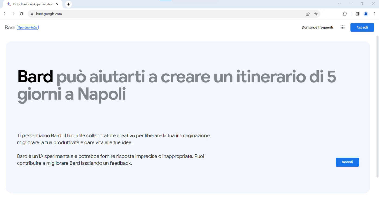Open the Chrome profile avatar

366,14
